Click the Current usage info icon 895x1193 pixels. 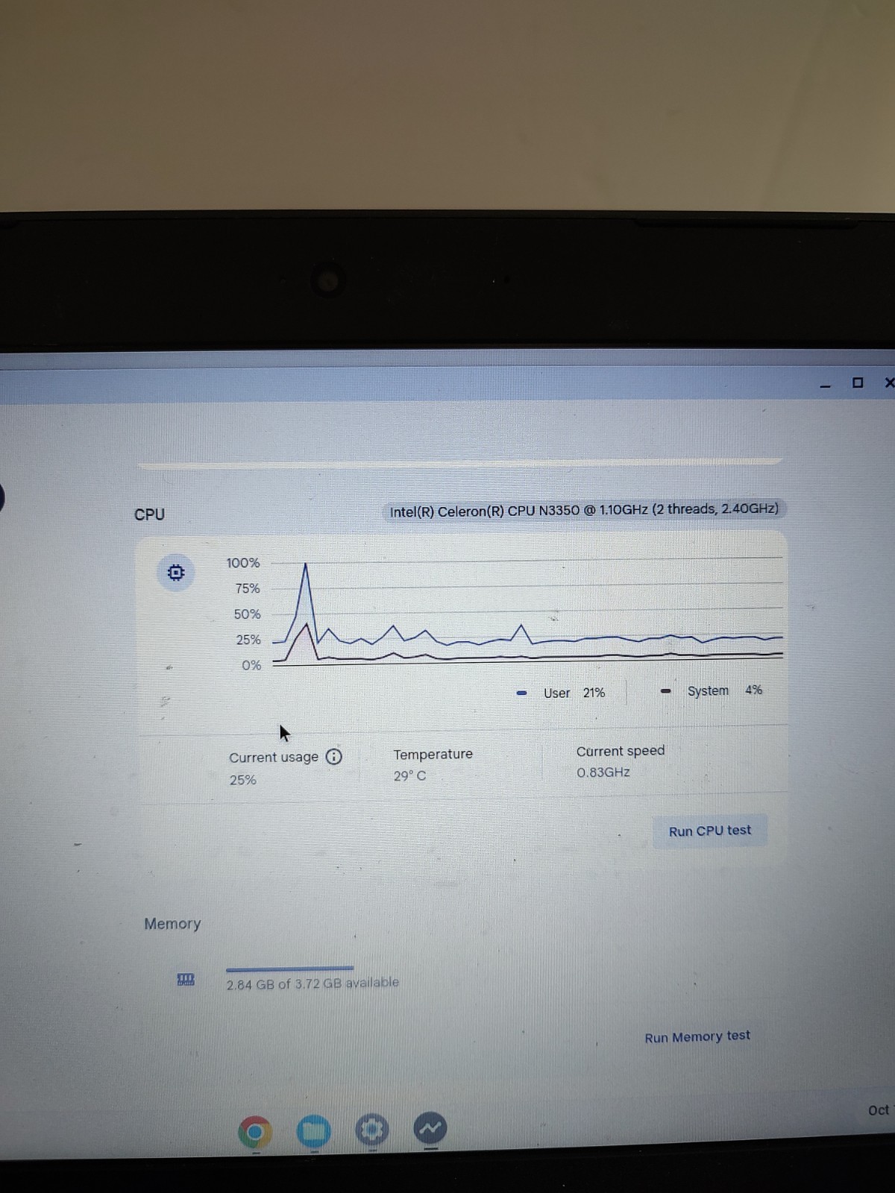tap(334, 757)
